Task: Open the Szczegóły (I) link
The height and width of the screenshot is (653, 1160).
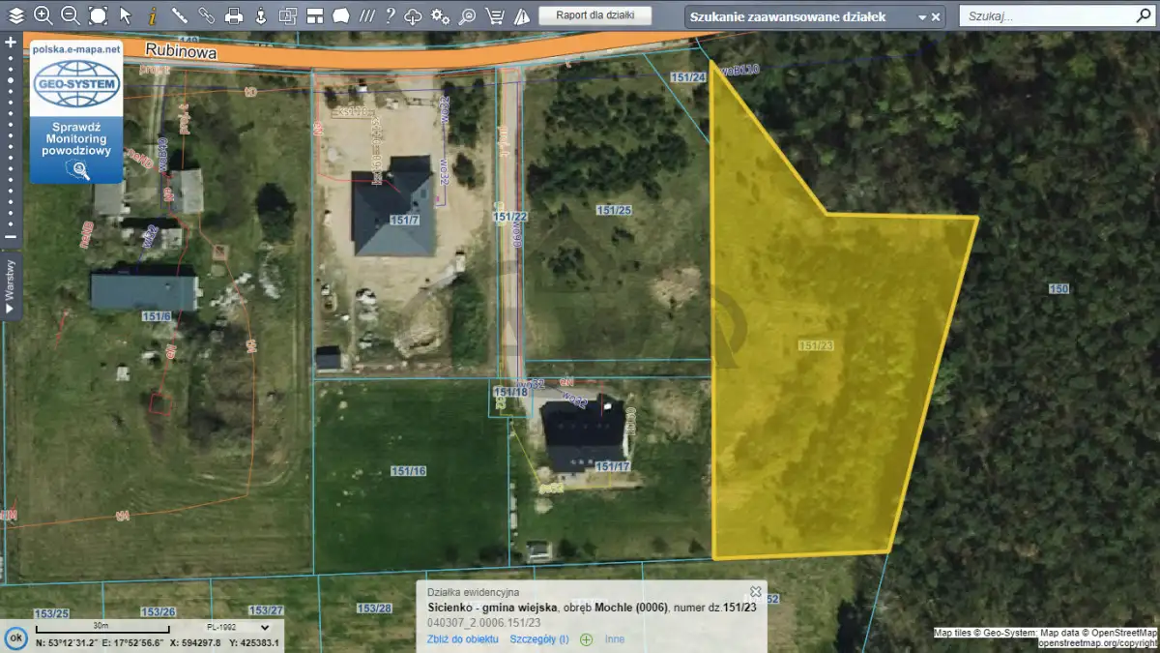Action: pyautogui.click(x=538, y=639)
